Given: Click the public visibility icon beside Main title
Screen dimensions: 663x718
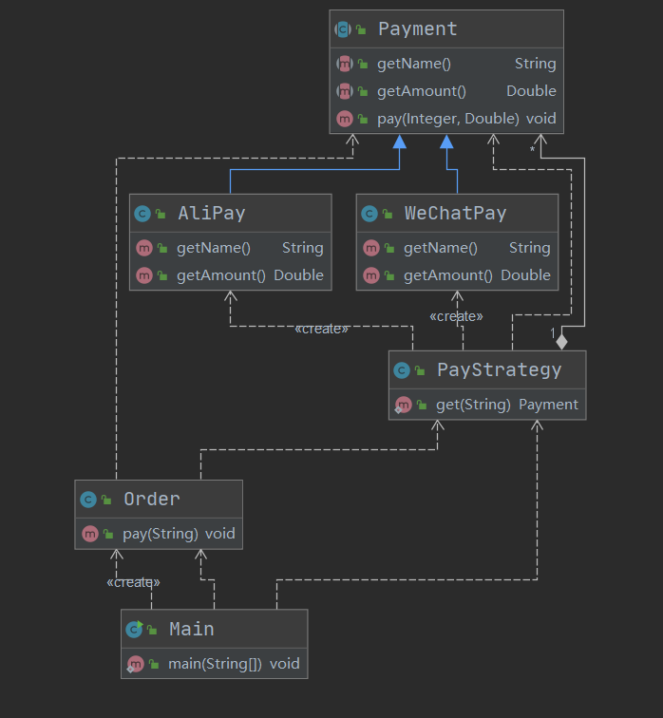Looking at the screenshot, I should point(152,630).
